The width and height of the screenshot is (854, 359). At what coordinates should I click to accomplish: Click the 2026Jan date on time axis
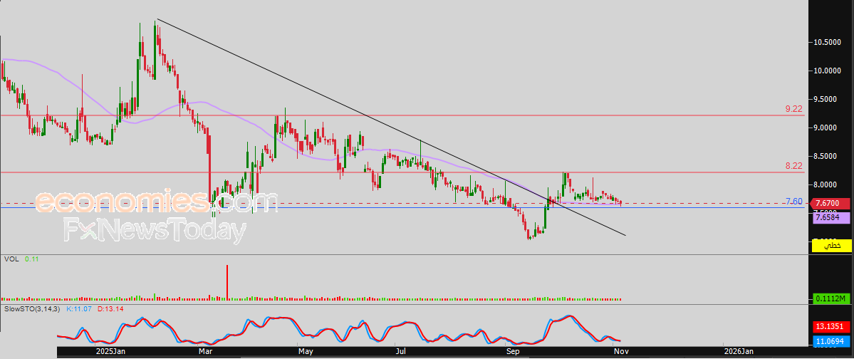point(739,352)
